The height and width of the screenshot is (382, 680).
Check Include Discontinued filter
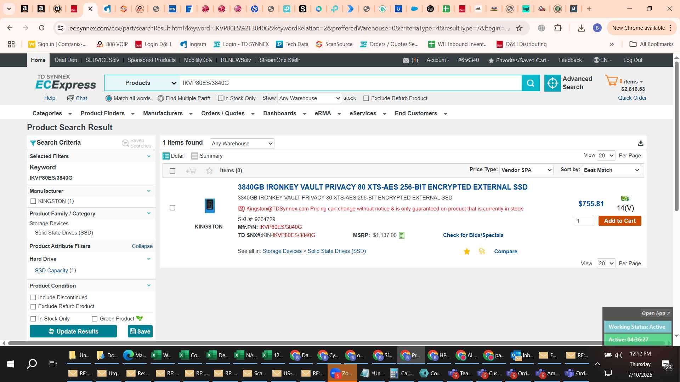point(33,297)
